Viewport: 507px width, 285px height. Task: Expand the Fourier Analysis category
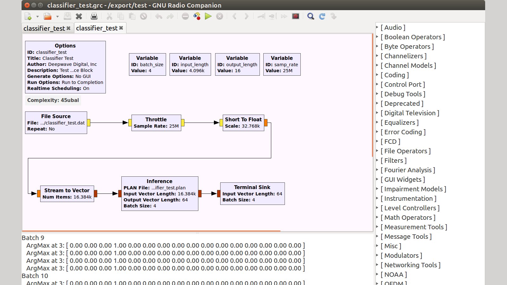[377, 170]
